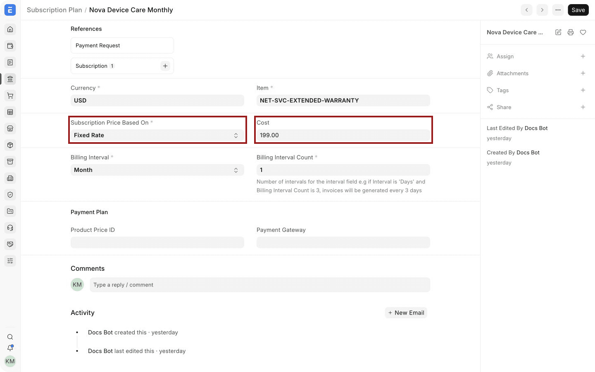Open the table grid sidebar icon
This screenshot has height=372, width=595.
coord(10,112)
